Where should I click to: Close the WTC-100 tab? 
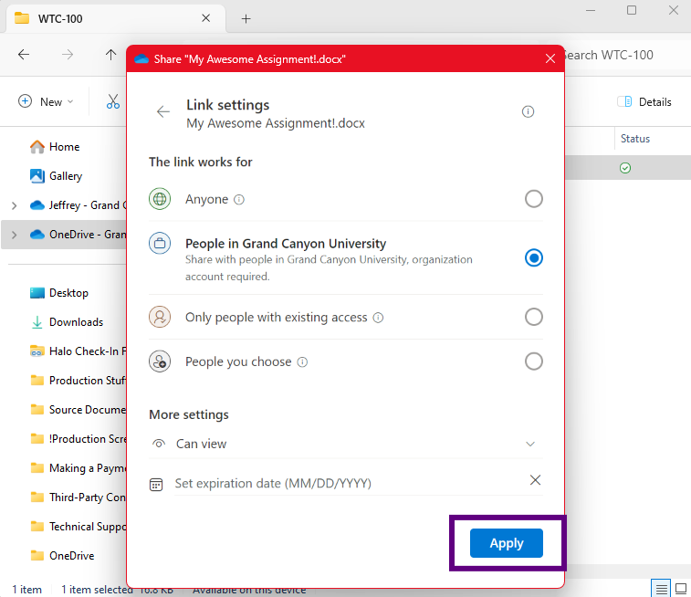coord(205,18)
